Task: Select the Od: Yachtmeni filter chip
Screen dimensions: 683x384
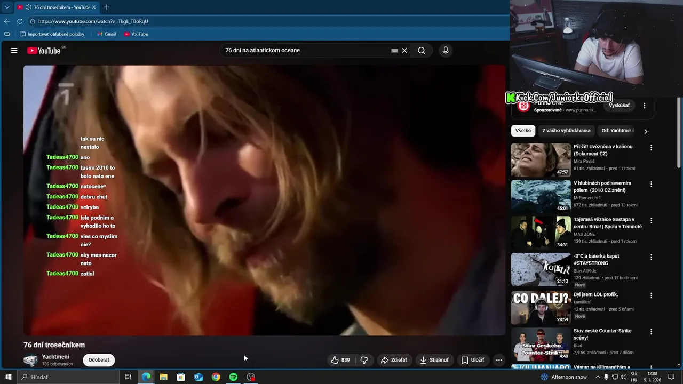Action: point(618,131)
